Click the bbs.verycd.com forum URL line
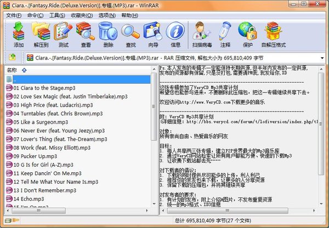Viewport: 329px width, 228px height. point(239,121)
